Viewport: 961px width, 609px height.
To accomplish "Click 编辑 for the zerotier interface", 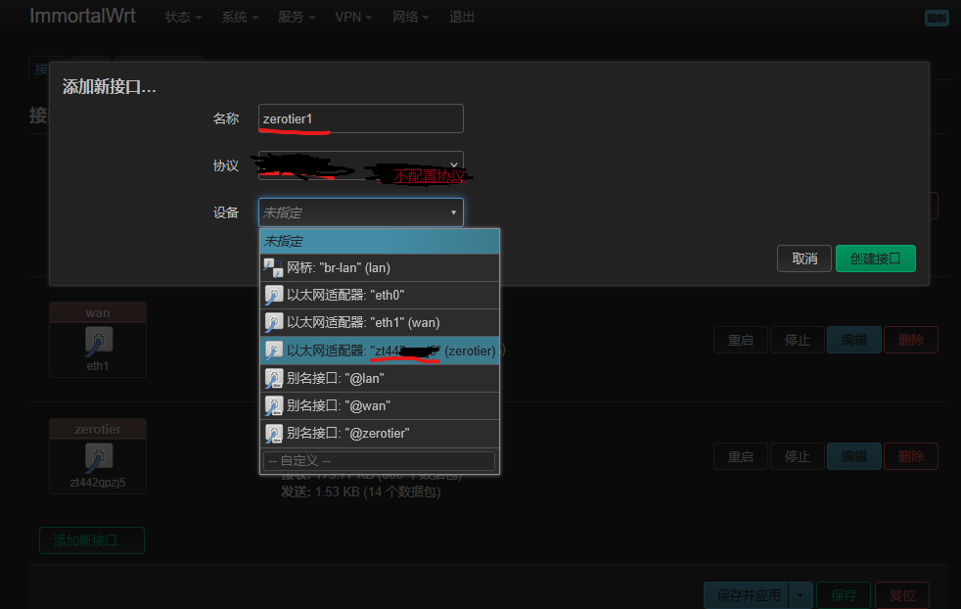I will (854, 456).
